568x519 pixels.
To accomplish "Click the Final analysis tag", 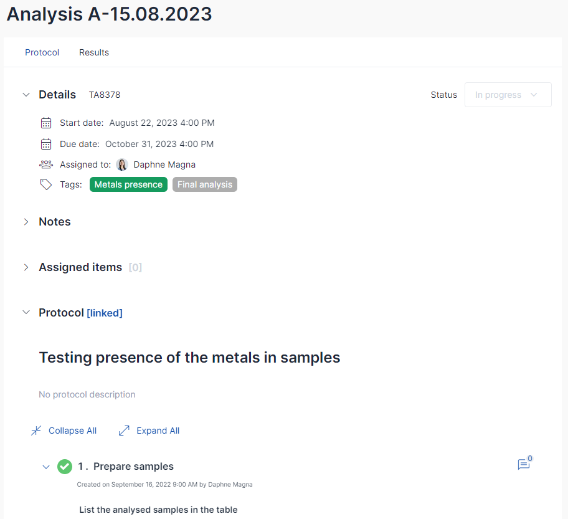I will pos(205,184).
